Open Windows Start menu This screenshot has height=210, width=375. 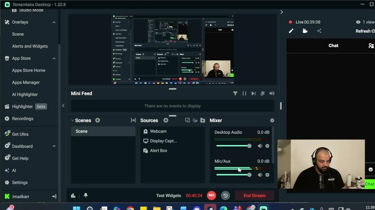click(x=76, y=208)
